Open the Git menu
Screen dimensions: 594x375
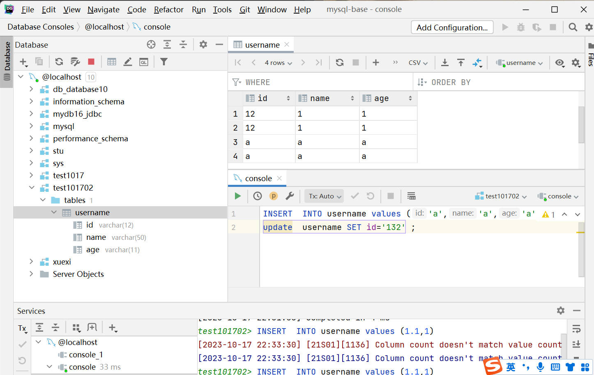coord(245,9)
